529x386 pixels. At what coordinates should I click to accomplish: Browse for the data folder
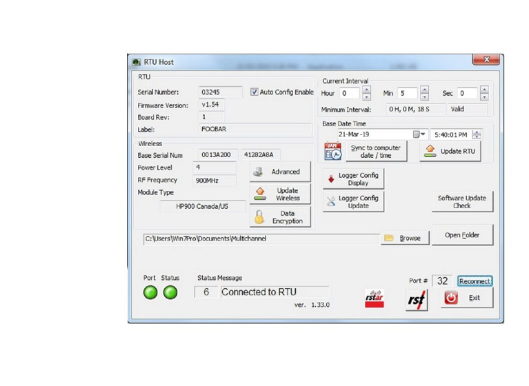405,238
